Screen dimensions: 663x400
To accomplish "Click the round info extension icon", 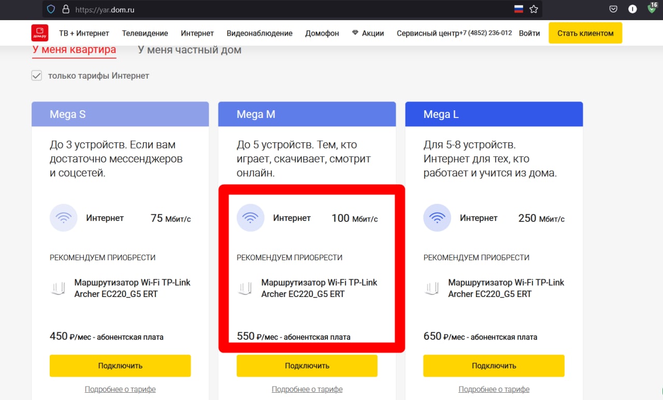I will click(x=632, y=9).
